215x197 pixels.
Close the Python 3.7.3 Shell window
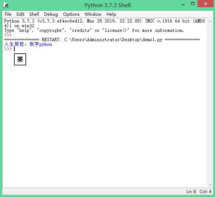pos(205,4)
